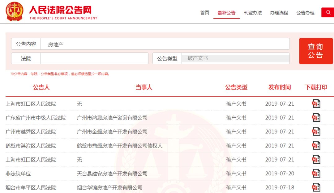Click the 公告内容 field label
This screenshot has height=193, width=334.
26,44
